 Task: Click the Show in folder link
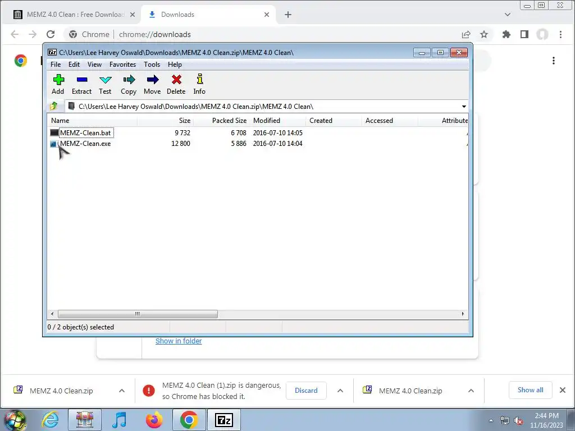pyautogui.click(x=179, y=341)
